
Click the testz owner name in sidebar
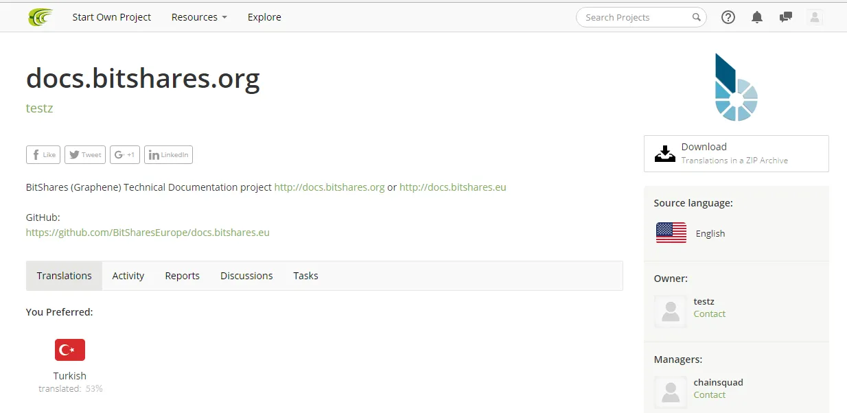point(704,301)
